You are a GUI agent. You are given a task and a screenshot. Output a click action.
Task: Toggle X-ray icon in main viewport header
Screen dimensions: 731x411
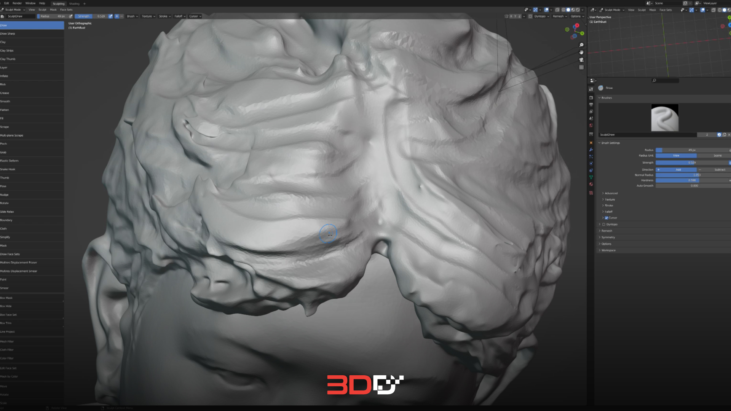click(x=557, y=10)
